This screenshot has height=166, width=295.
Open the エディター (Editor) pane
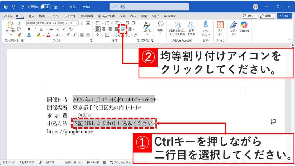point(234,27)
